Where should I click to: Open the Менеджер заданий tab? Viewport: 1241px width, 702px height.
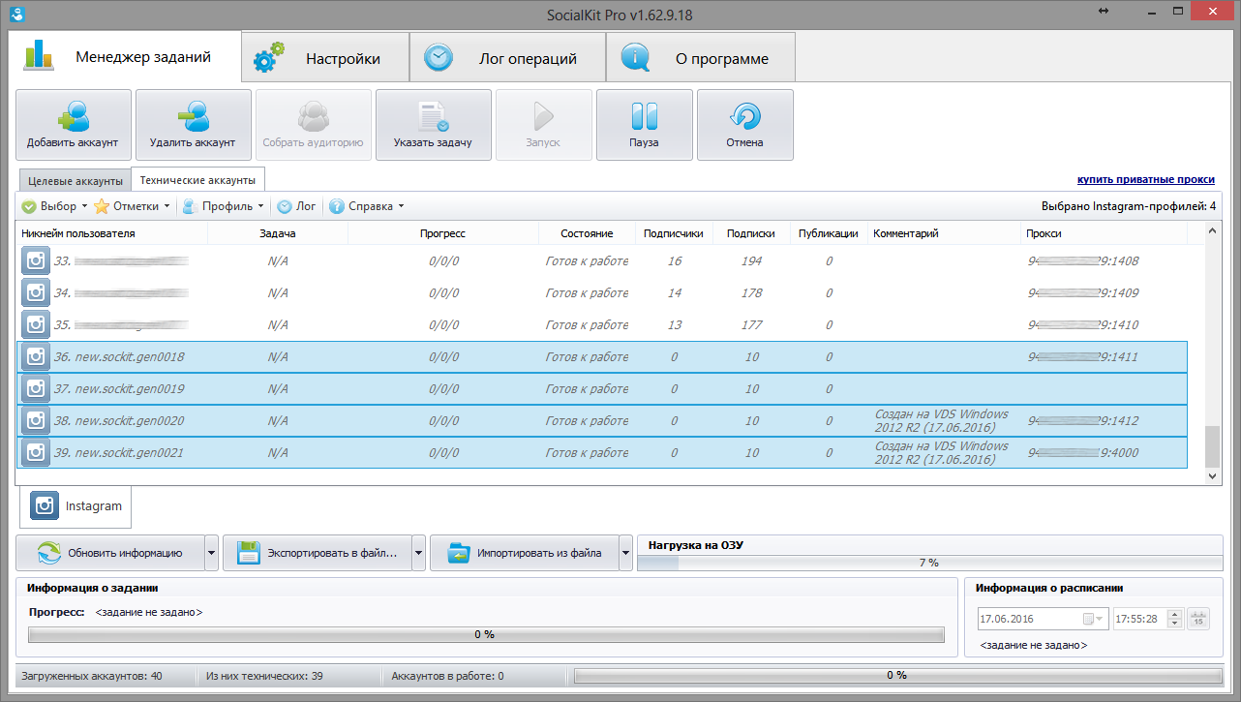124,57
